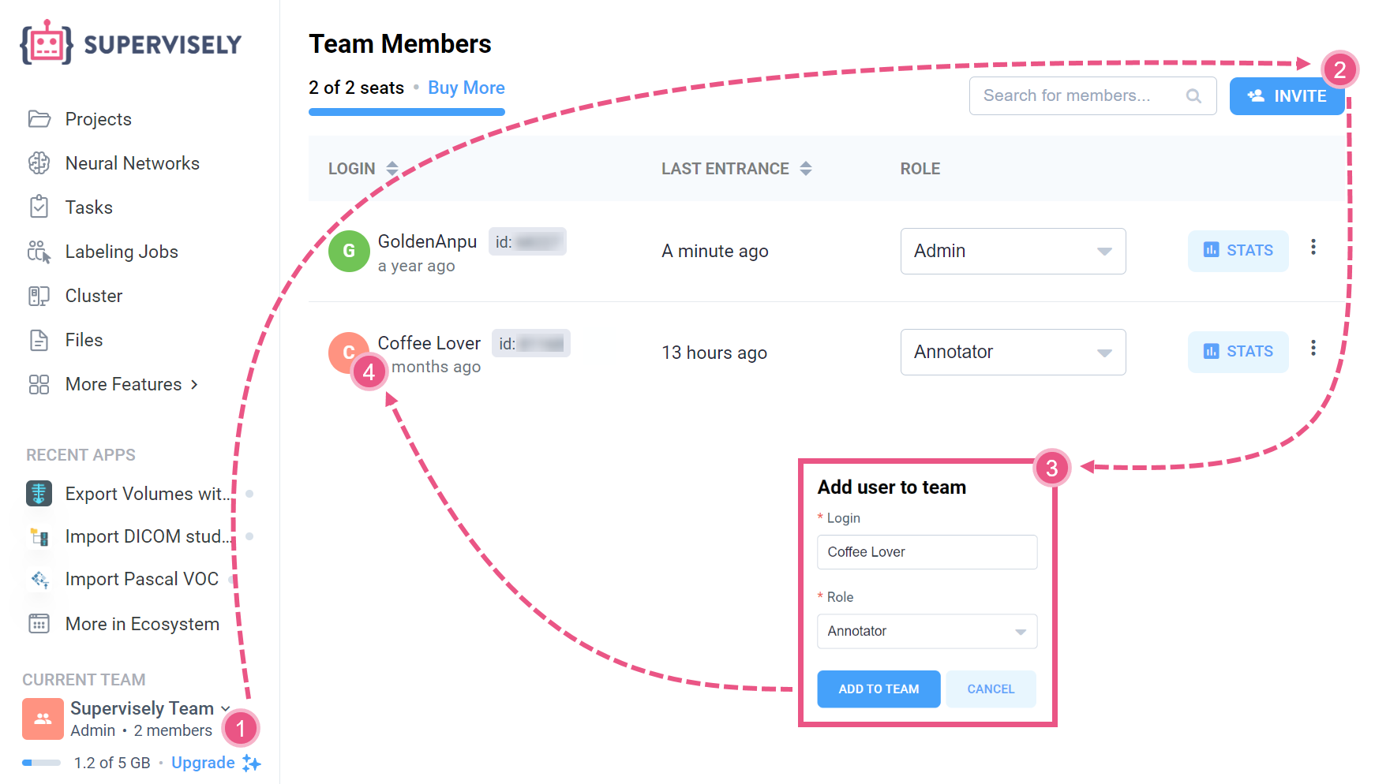
Task: Sort members by Last Entrance column
Action: pos(805,169)
